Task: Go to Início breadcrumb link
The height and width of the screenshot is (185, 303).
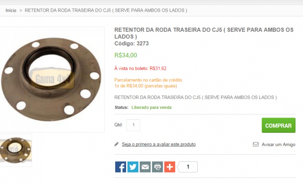Action: [11, 11]
